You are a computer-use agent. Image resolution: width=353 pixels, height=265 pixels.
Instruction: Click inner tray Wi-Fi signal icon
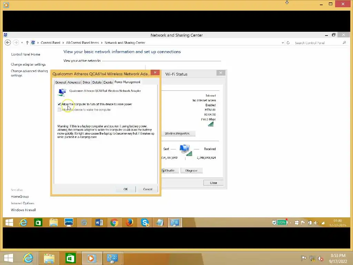(x=323, y=223)
